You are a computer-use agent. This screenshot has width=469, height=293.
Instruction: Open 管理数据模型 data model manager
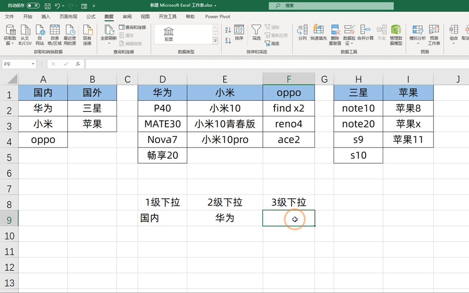tap(396, 35)
